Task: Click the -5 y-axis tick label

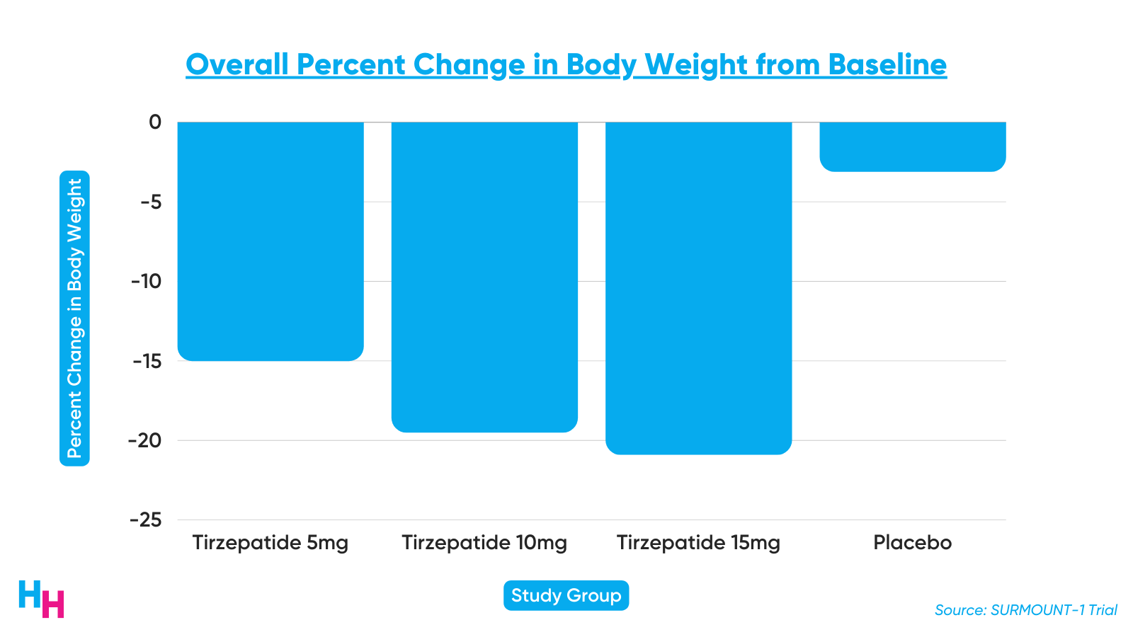Action: pyautogui.click(x=151, y=202)
